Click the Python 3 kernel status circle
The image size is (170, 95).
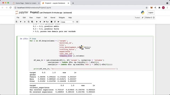(x=154, y=18)
